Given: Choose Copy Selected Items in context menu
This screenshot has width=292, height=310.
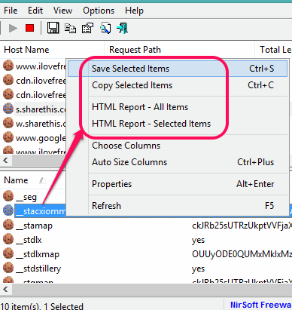Looking at the screenshot, I should pos(178,85).
